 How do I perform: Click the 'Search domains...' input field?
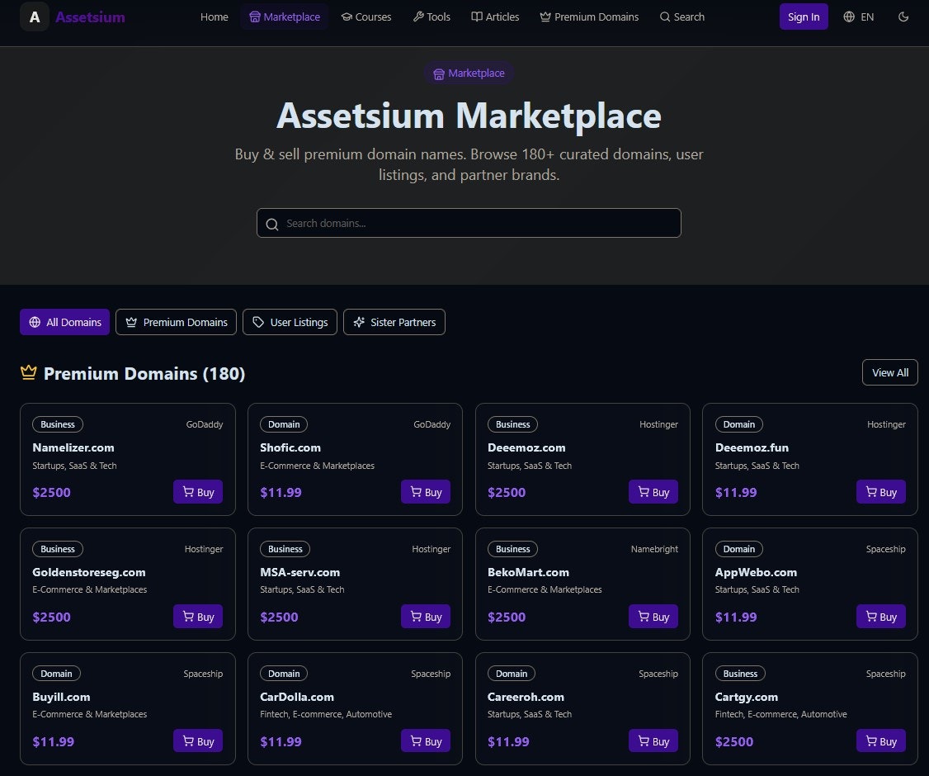pos(469,223)
